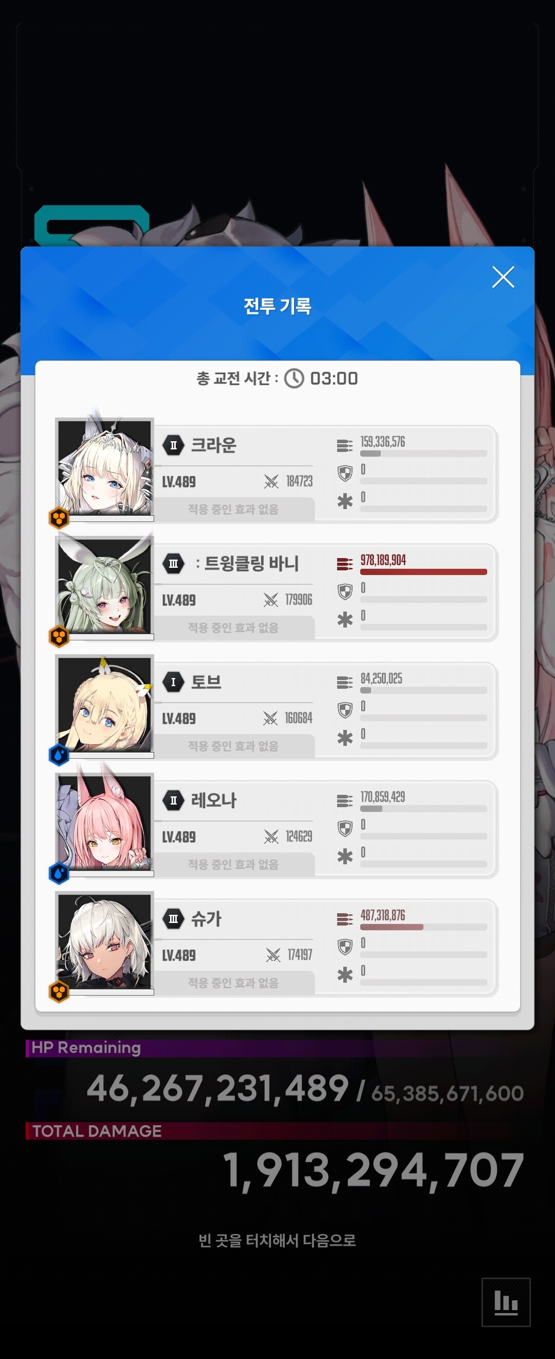Tap 트윙클링 바니 character portrait
This screenshot has width=555, height=1359.
(x=105, y=586)
